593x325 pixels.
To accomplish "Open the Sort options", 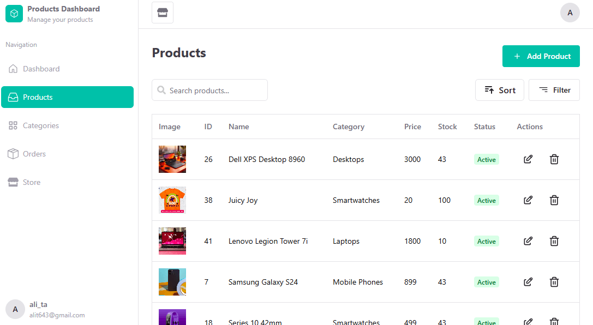I will click(x=499, y=90).
